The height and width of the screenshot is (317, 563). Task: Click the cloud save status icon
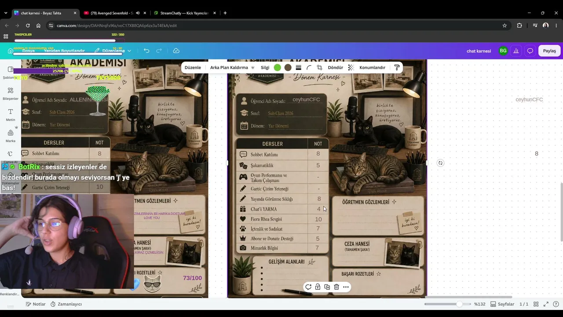pos(176,51)
